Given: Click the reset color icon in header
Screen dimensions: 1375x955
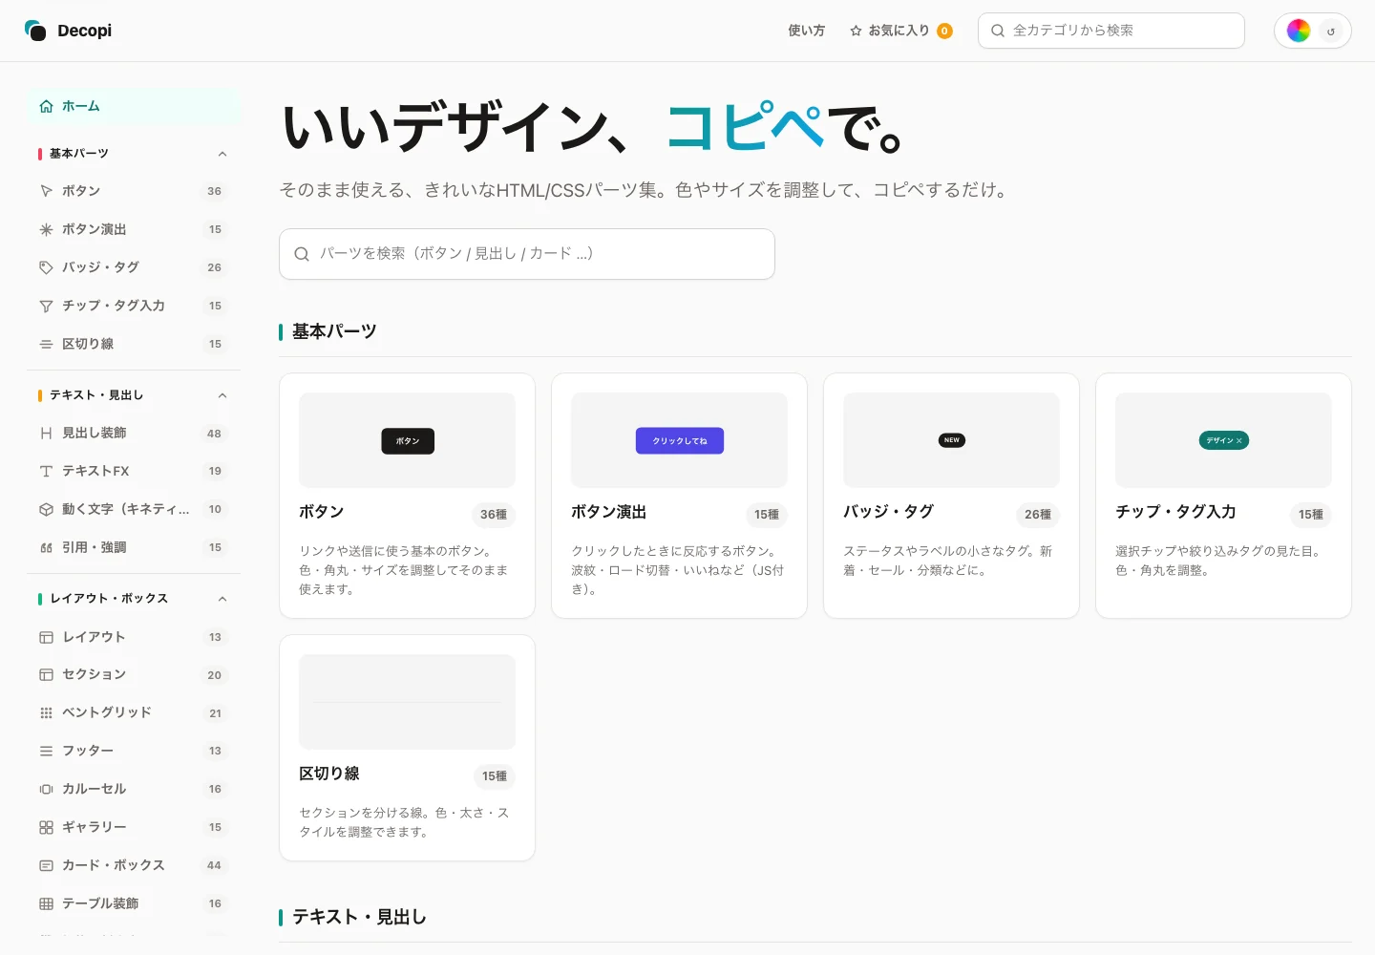Looking at the screenshot, I should [1331, 31].
